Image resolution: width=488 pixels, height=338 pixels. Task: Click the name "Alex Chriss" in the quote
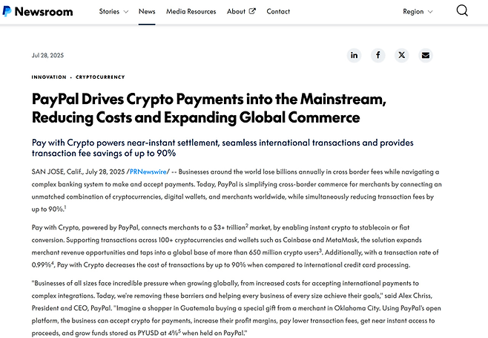click(x=415, y=296)
